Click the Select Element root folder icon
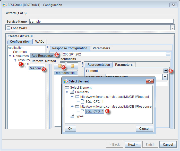This screenshot has width=180, height=151. point(67,88)
